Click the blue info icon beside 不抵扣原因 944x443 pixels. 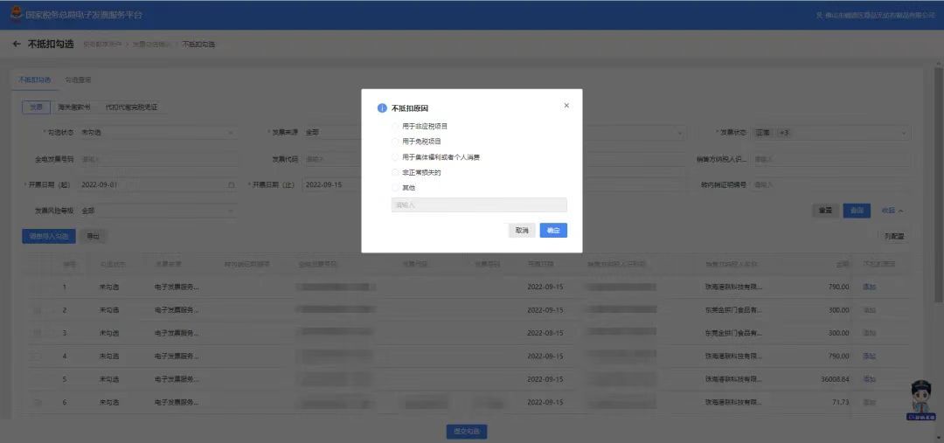point(382,108)
